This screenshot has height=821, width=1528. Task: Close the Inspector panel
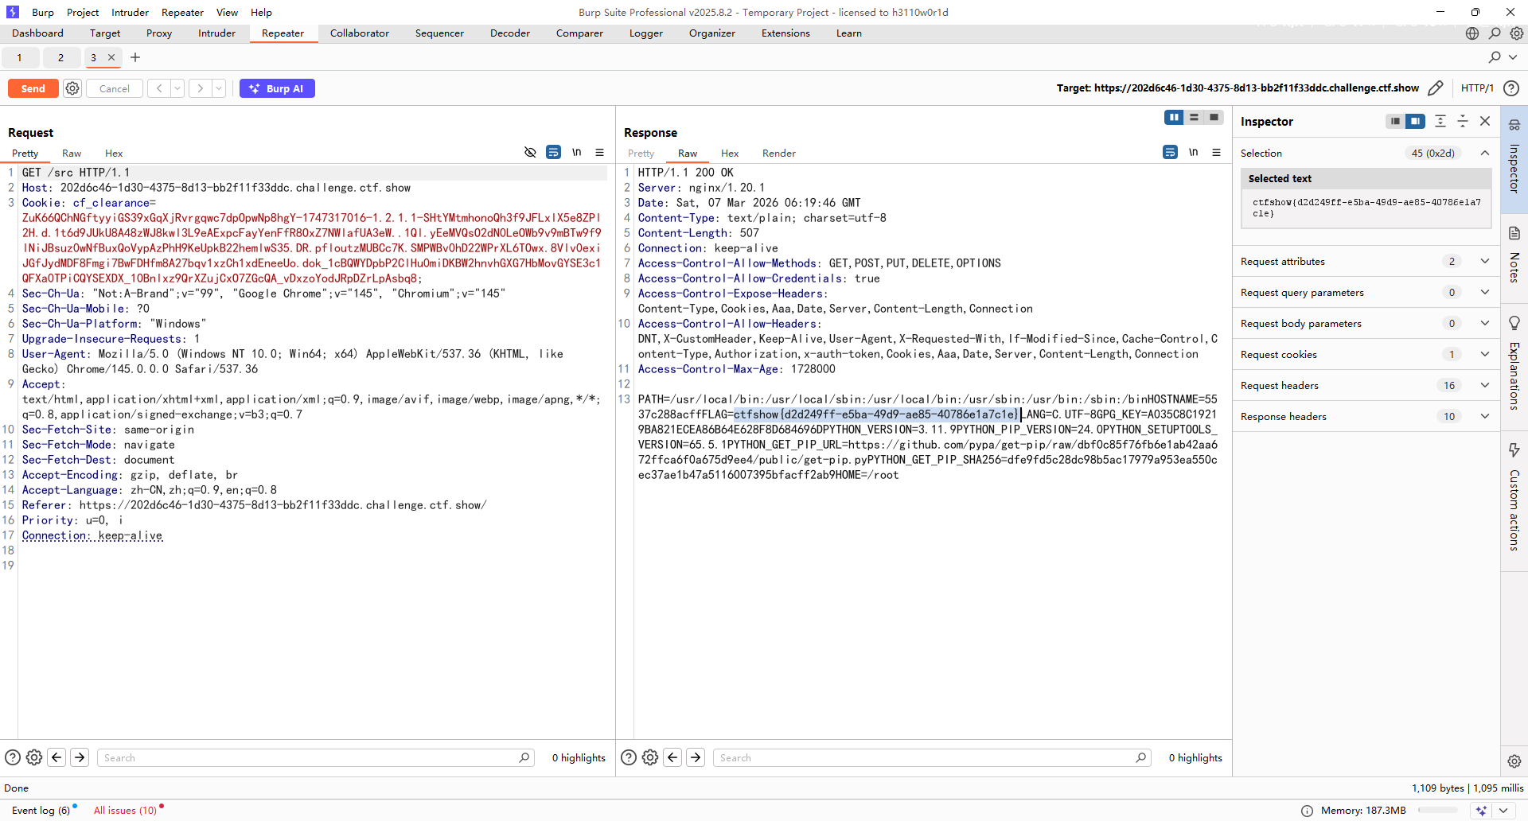point(1485,121)
